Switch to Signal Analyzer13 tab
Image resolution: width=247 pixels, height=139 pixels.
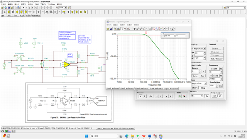[156, 88]
